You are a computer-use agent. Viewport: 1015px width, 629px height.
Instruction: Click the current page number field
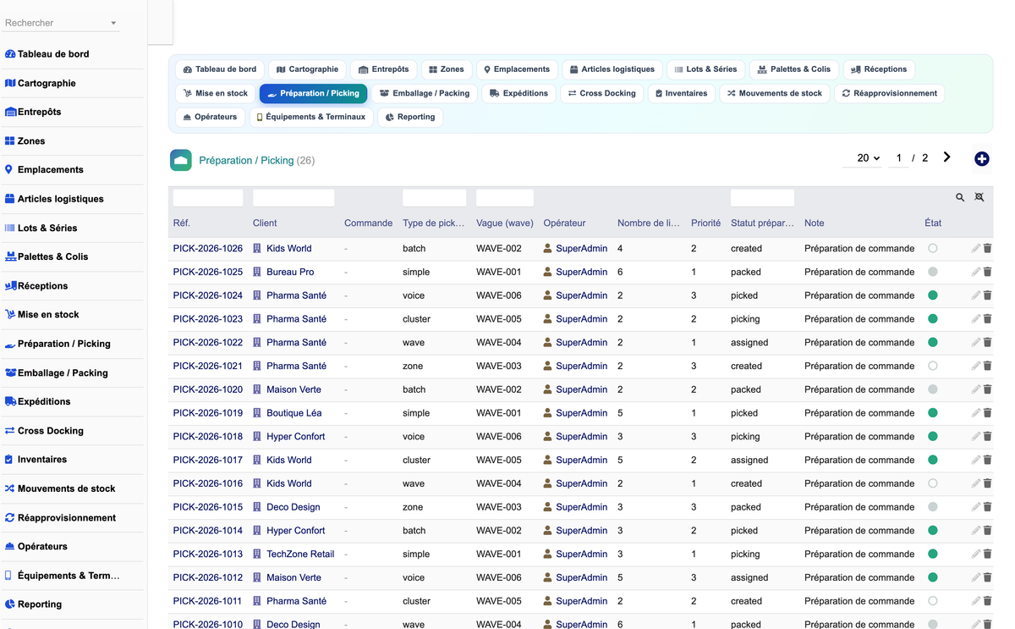pyautogui.click(x=899, y=158)
